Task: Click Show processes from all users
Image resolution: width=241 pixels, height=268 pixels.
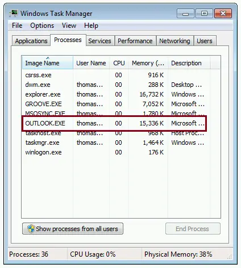Action: [73, 229]
